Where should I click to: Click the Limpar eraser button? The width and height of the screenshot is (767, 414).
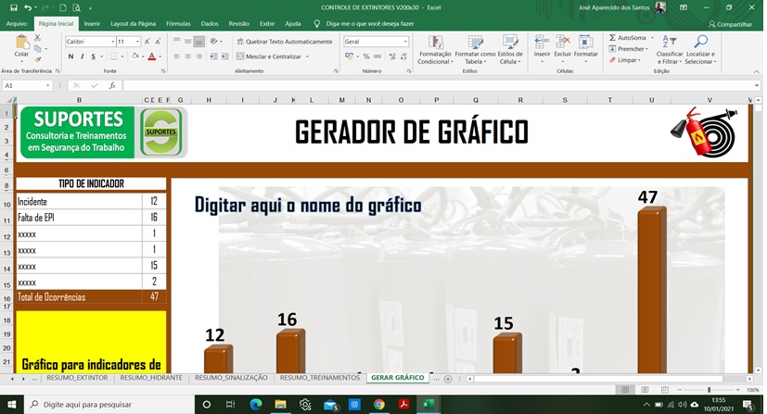pos(625,60)
